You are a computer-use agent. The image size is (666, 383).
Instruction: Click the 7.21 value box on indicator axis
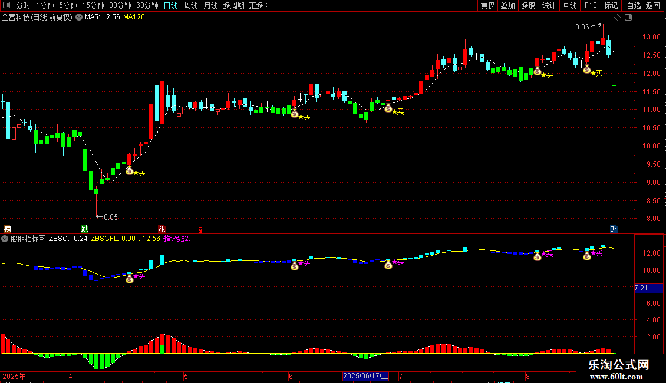tap(648, 288)
